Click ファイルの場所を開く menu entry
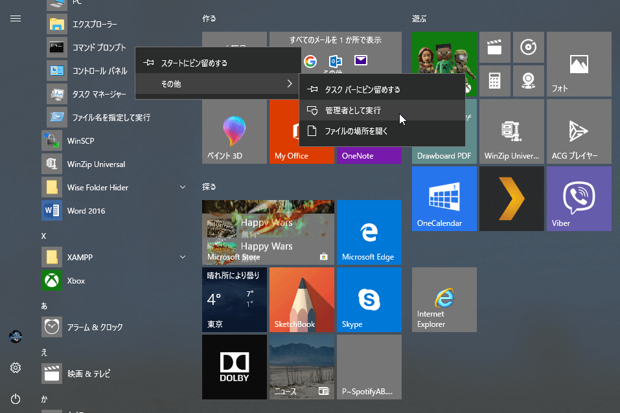This screenshot has height=413, width=620. 356,131
